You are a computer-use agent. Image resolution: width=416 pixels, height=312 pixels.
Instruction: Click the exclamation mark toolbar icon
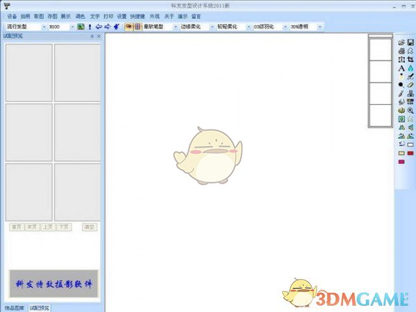coord(89,26)
